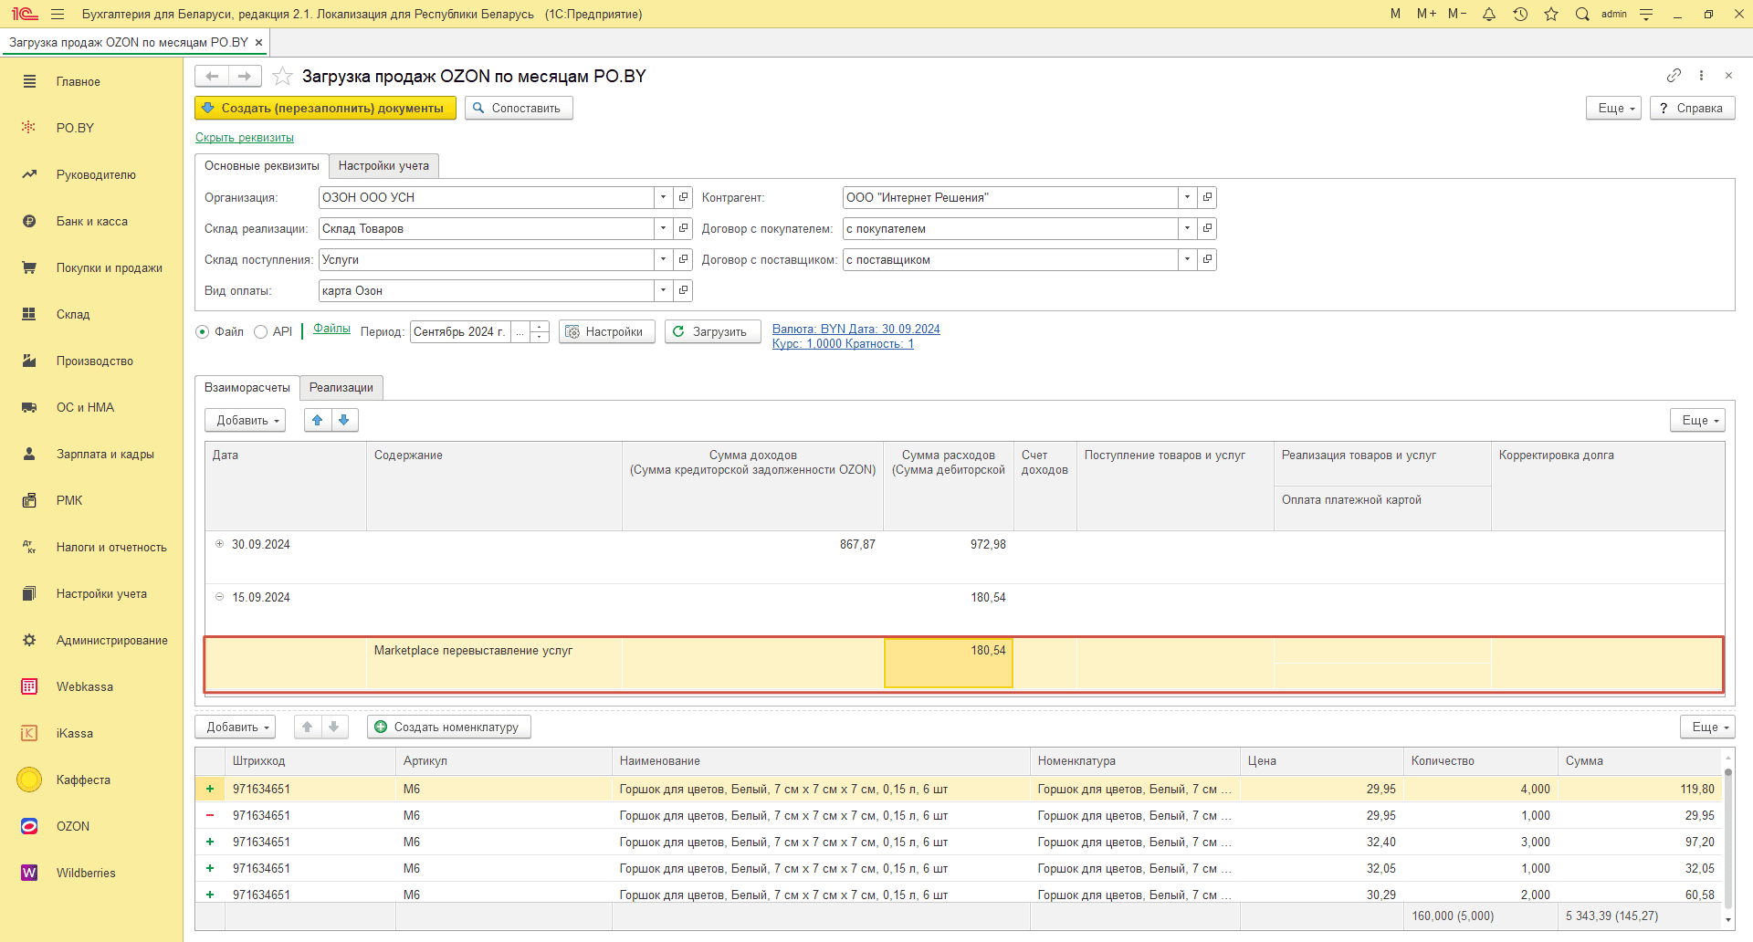The image size is (1753, 942).
Task: Open the top Еще menu next to Справка
Action: pos(1614,108)
